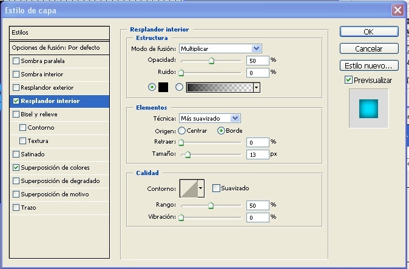
Task: Tick the Textura sub-option checkbox
Action: (22, 141)
